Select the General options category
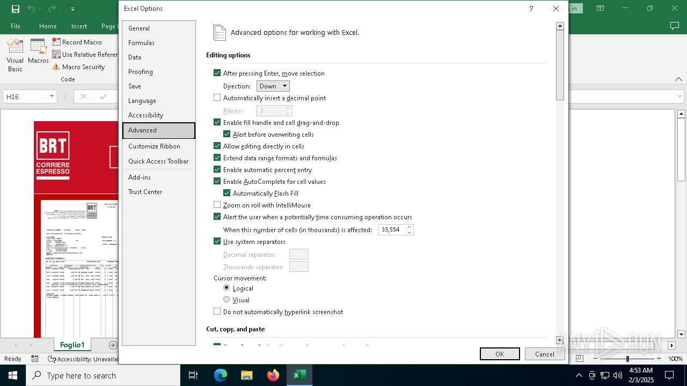This screenshot has height=386, width=687. tap(159, 28)
